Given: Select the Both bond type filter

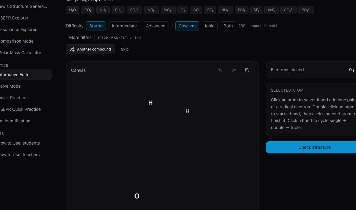Looking at the screenshot, I should tap(228, 26).
